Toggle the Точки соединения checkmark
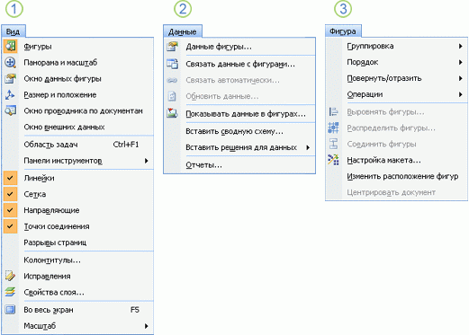This screenshot has height=335, width=469. 10,226
